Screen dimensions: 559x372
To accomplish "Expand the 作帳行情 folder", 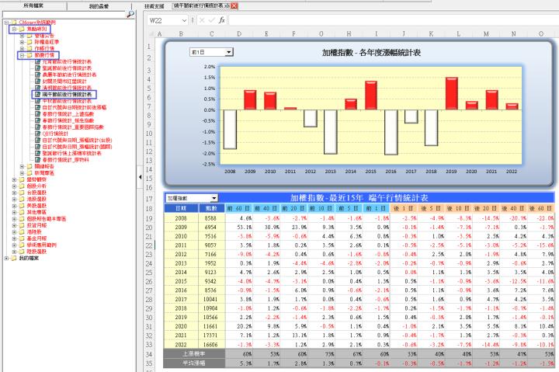I will click(x=22, y=48).
